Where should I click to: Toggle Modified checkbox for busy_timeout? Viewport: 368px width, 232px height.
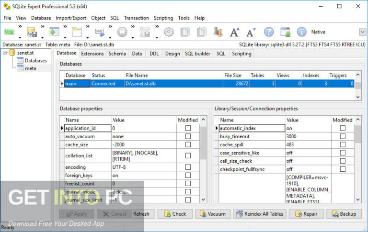coord(343,136)
